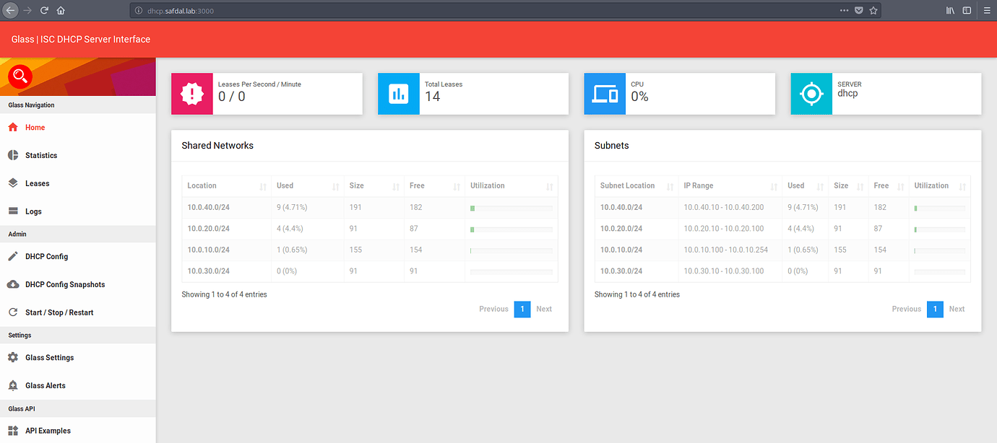Click the browser address bar

433,10
